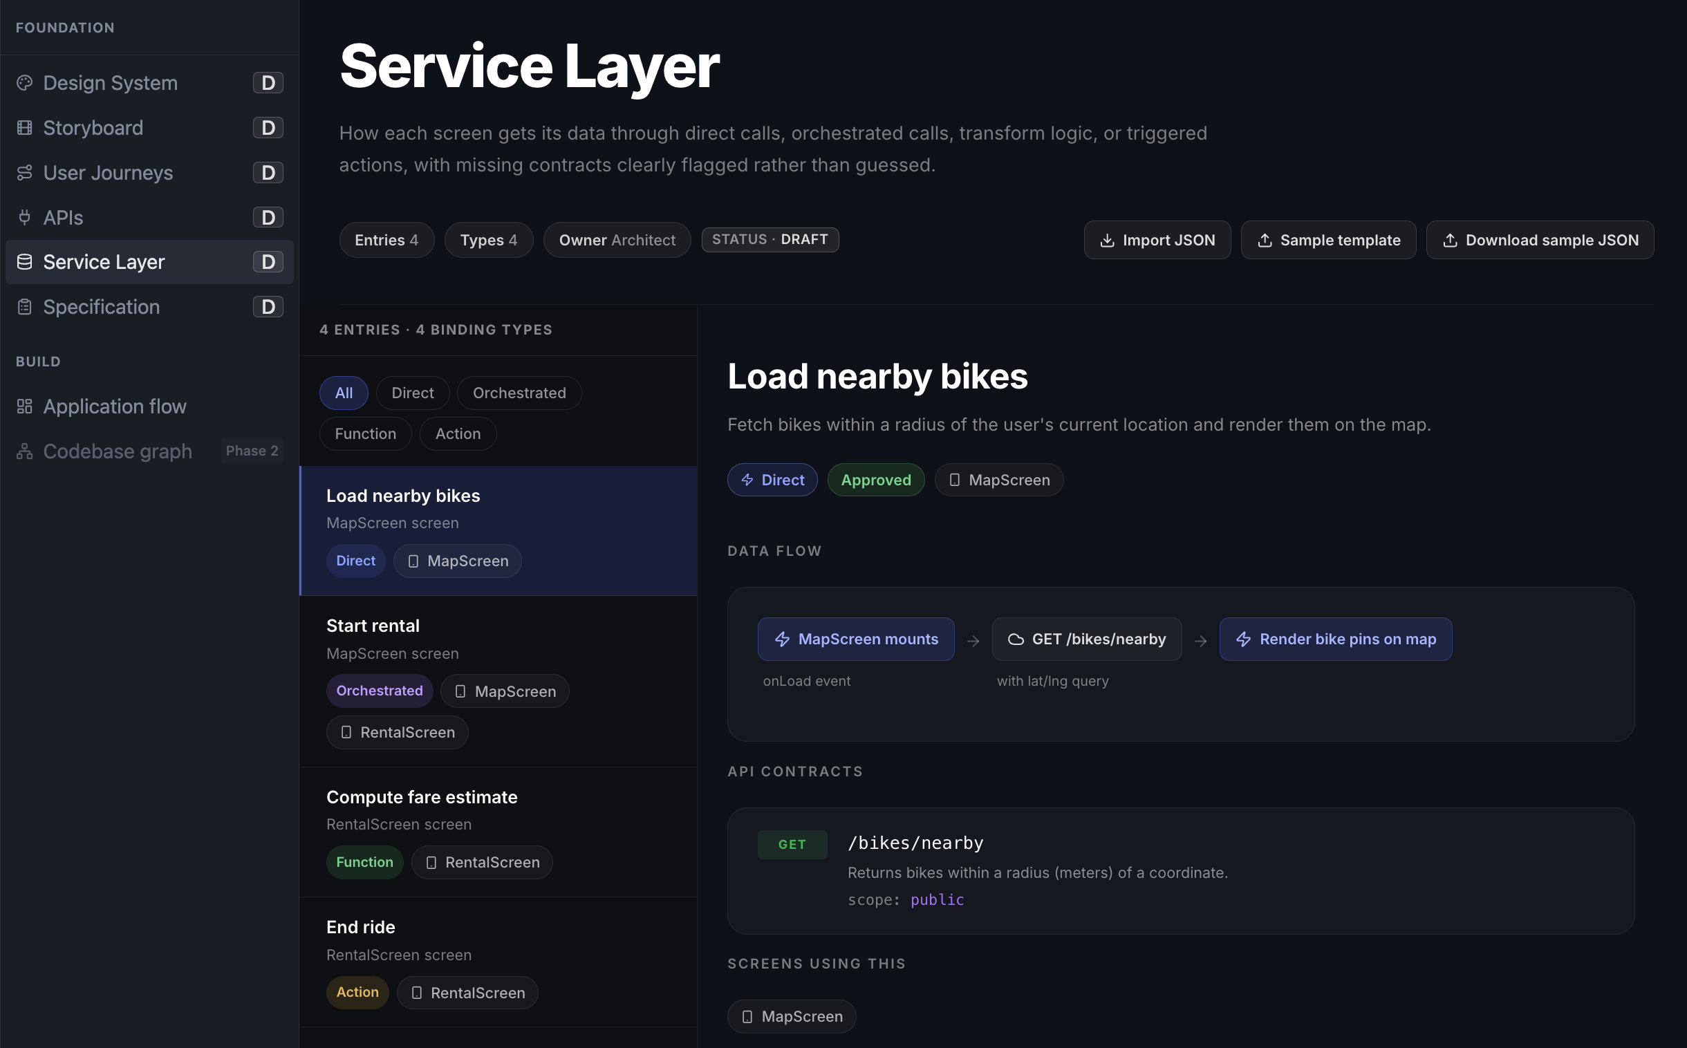Click the RentalScreen chip in Start rental entry

click(397, 733)
